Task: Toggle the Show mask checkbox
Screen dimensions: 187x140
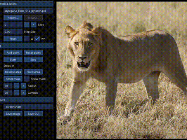Action: click(27, 79)
